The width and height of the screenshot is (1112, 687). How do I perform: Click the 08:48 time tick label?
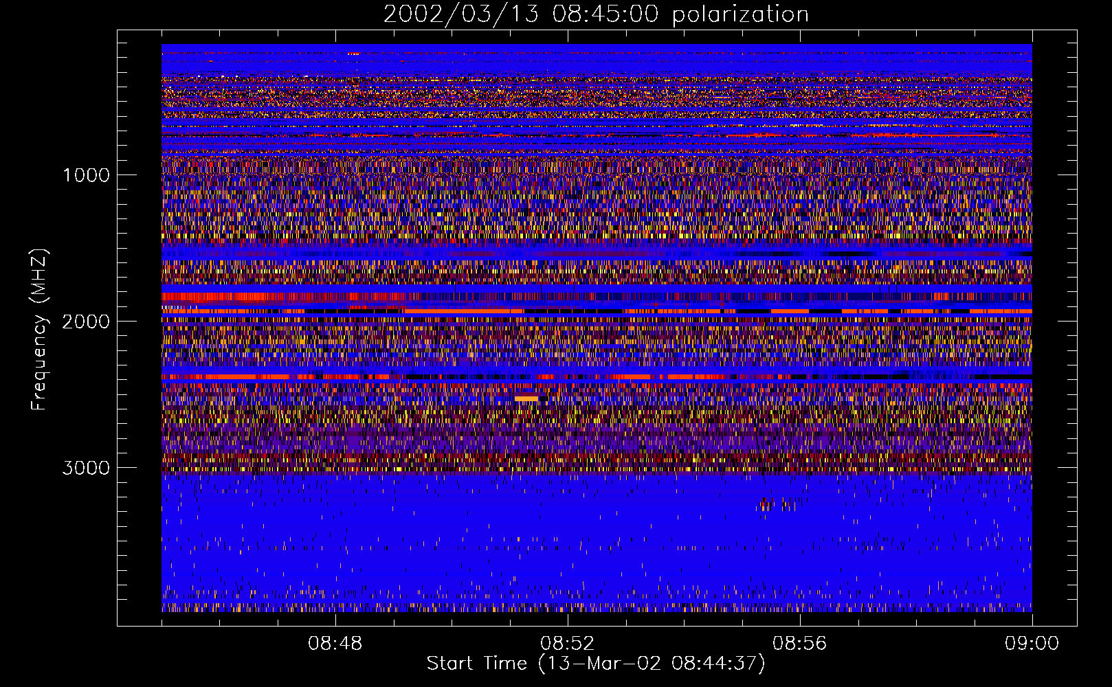335,644
